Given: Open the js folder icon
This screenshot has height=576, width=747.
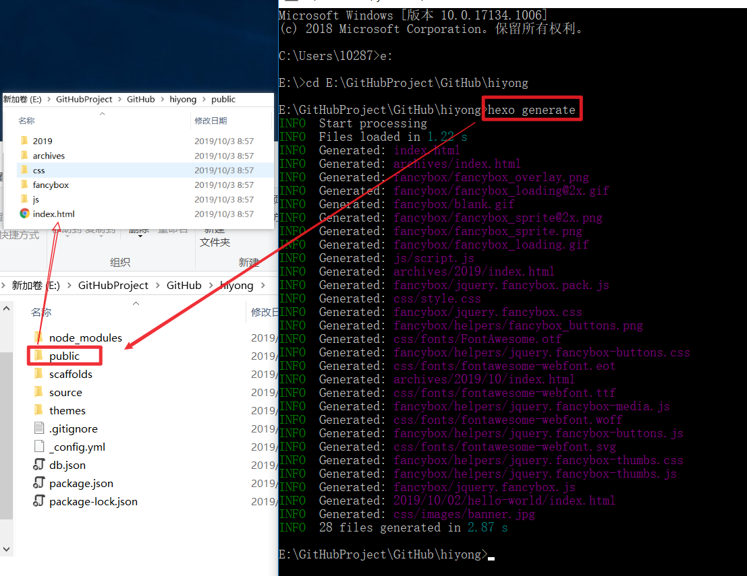Looking at the screenshot, I should [24, 199].
